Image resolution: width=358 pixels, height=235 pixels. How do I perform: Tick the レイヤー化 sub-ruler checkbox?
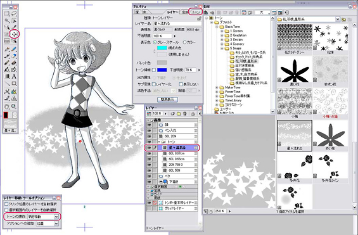click(154, 84)
